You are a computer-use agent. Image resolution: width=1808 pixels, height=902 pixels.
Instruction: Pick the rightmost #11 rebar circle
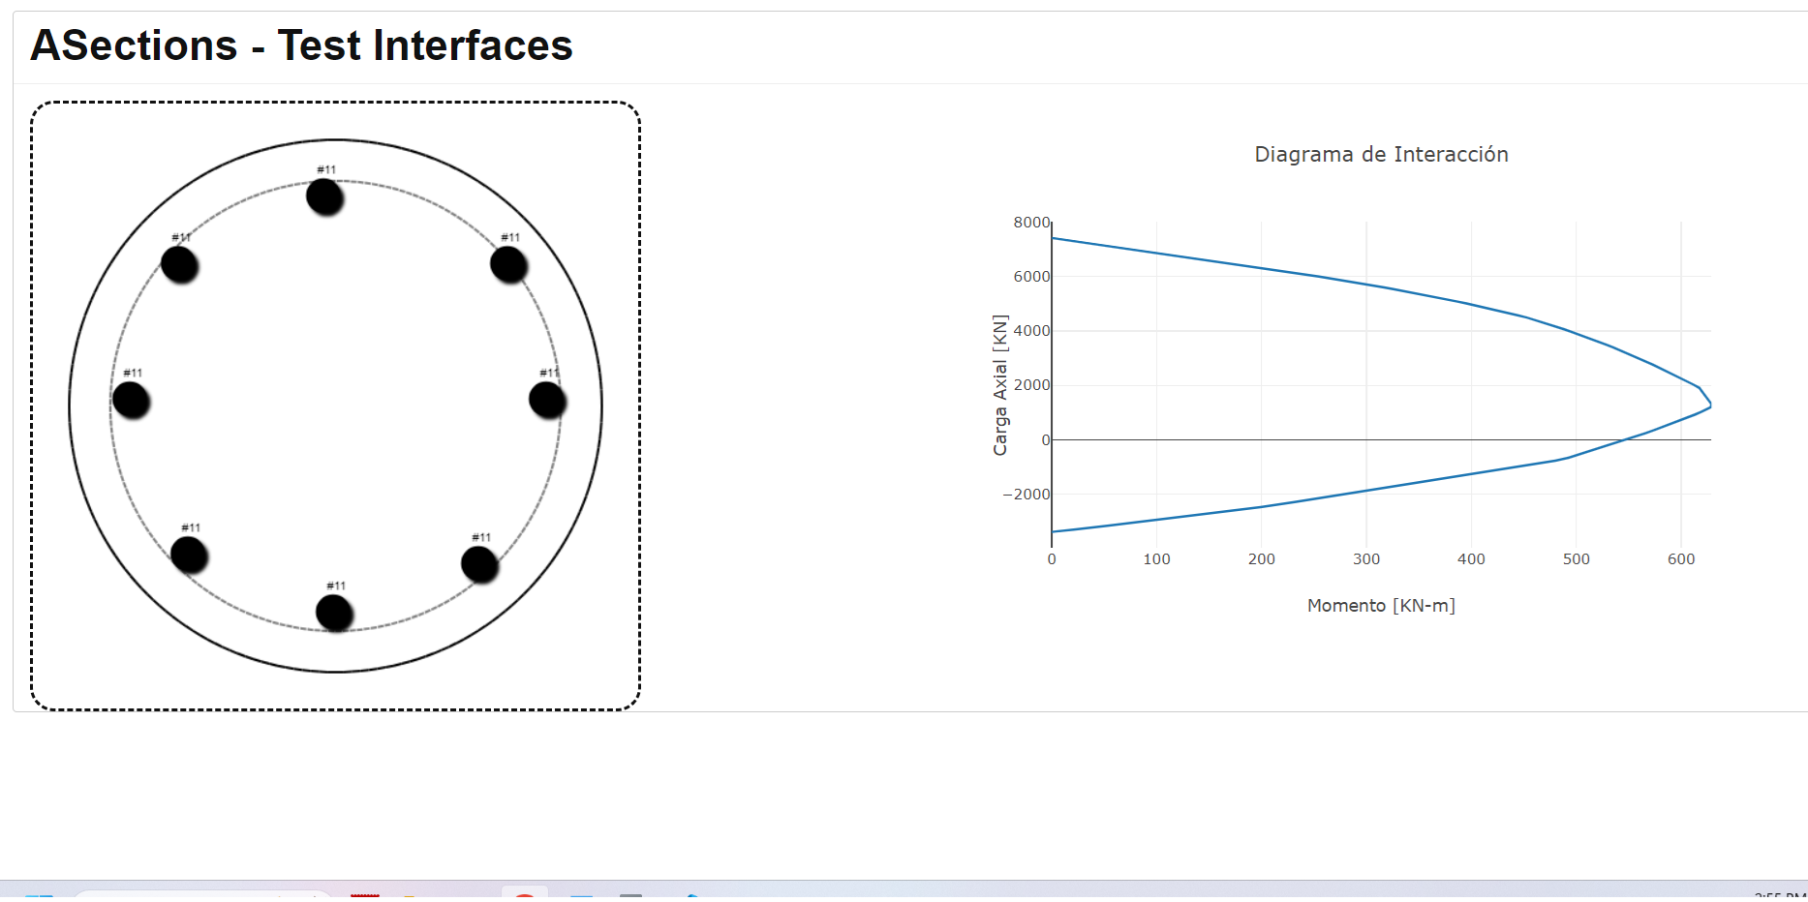click(547, 400)
